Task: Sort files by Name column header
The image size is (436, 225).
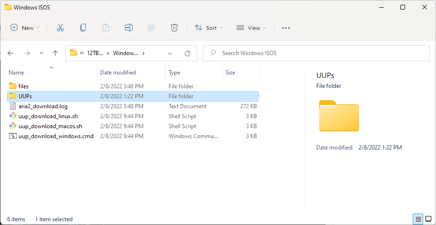Action: 17,73
